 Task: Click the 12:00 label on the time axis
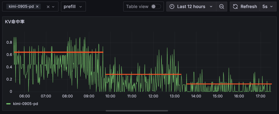153,96
